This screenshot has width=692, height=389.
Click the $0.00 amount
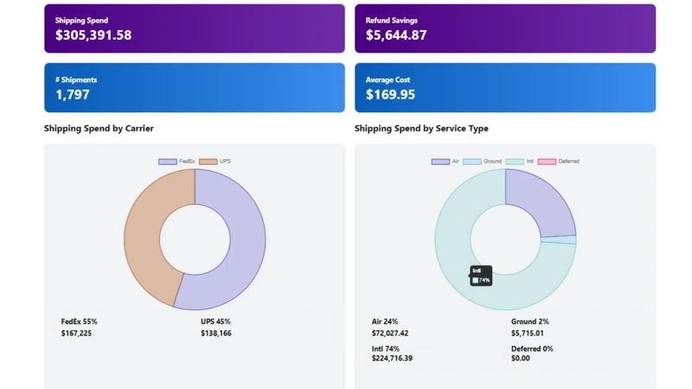521,358
